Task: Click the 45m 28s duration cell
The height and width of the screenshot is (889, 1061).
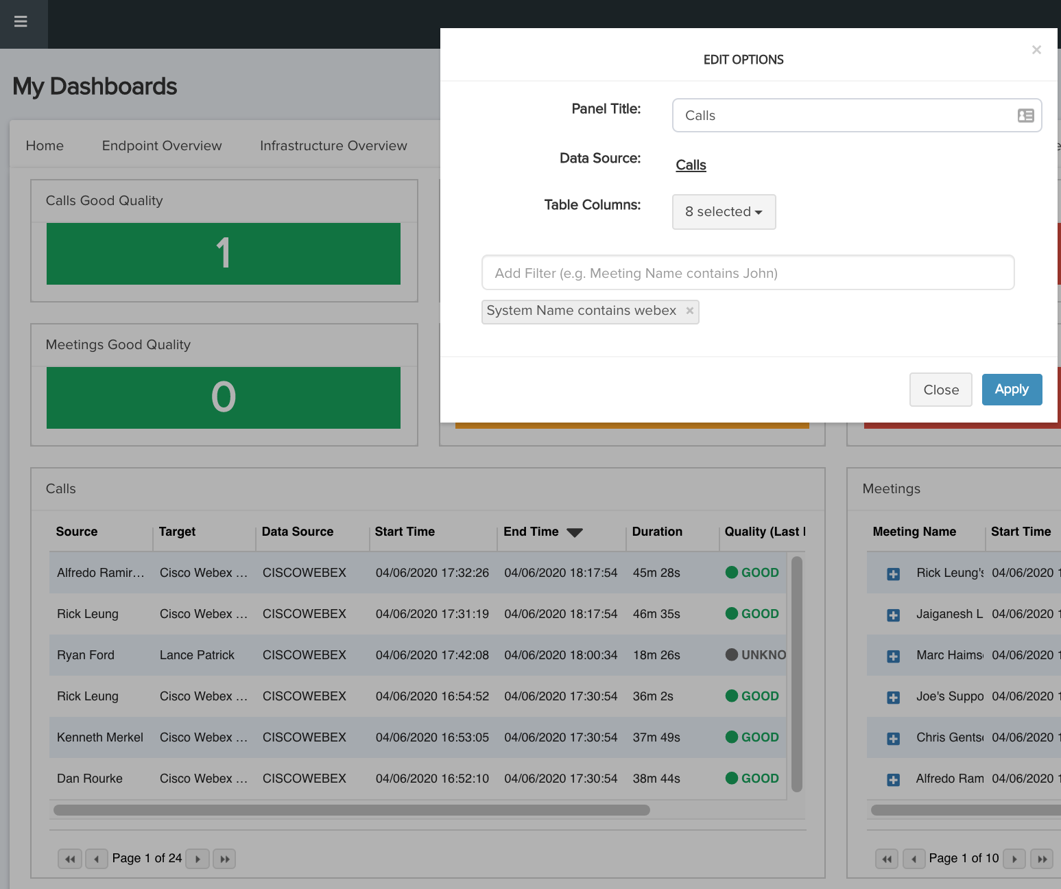Action: coord(656,573)
